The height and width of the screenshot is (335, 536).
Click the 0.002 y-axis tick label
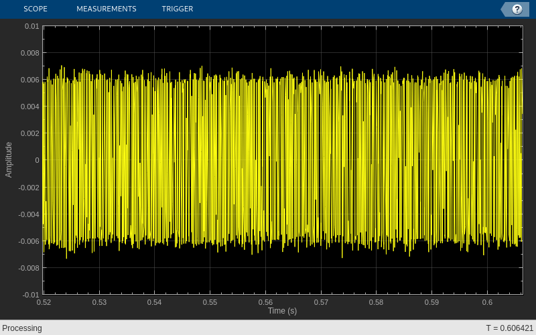30,133
